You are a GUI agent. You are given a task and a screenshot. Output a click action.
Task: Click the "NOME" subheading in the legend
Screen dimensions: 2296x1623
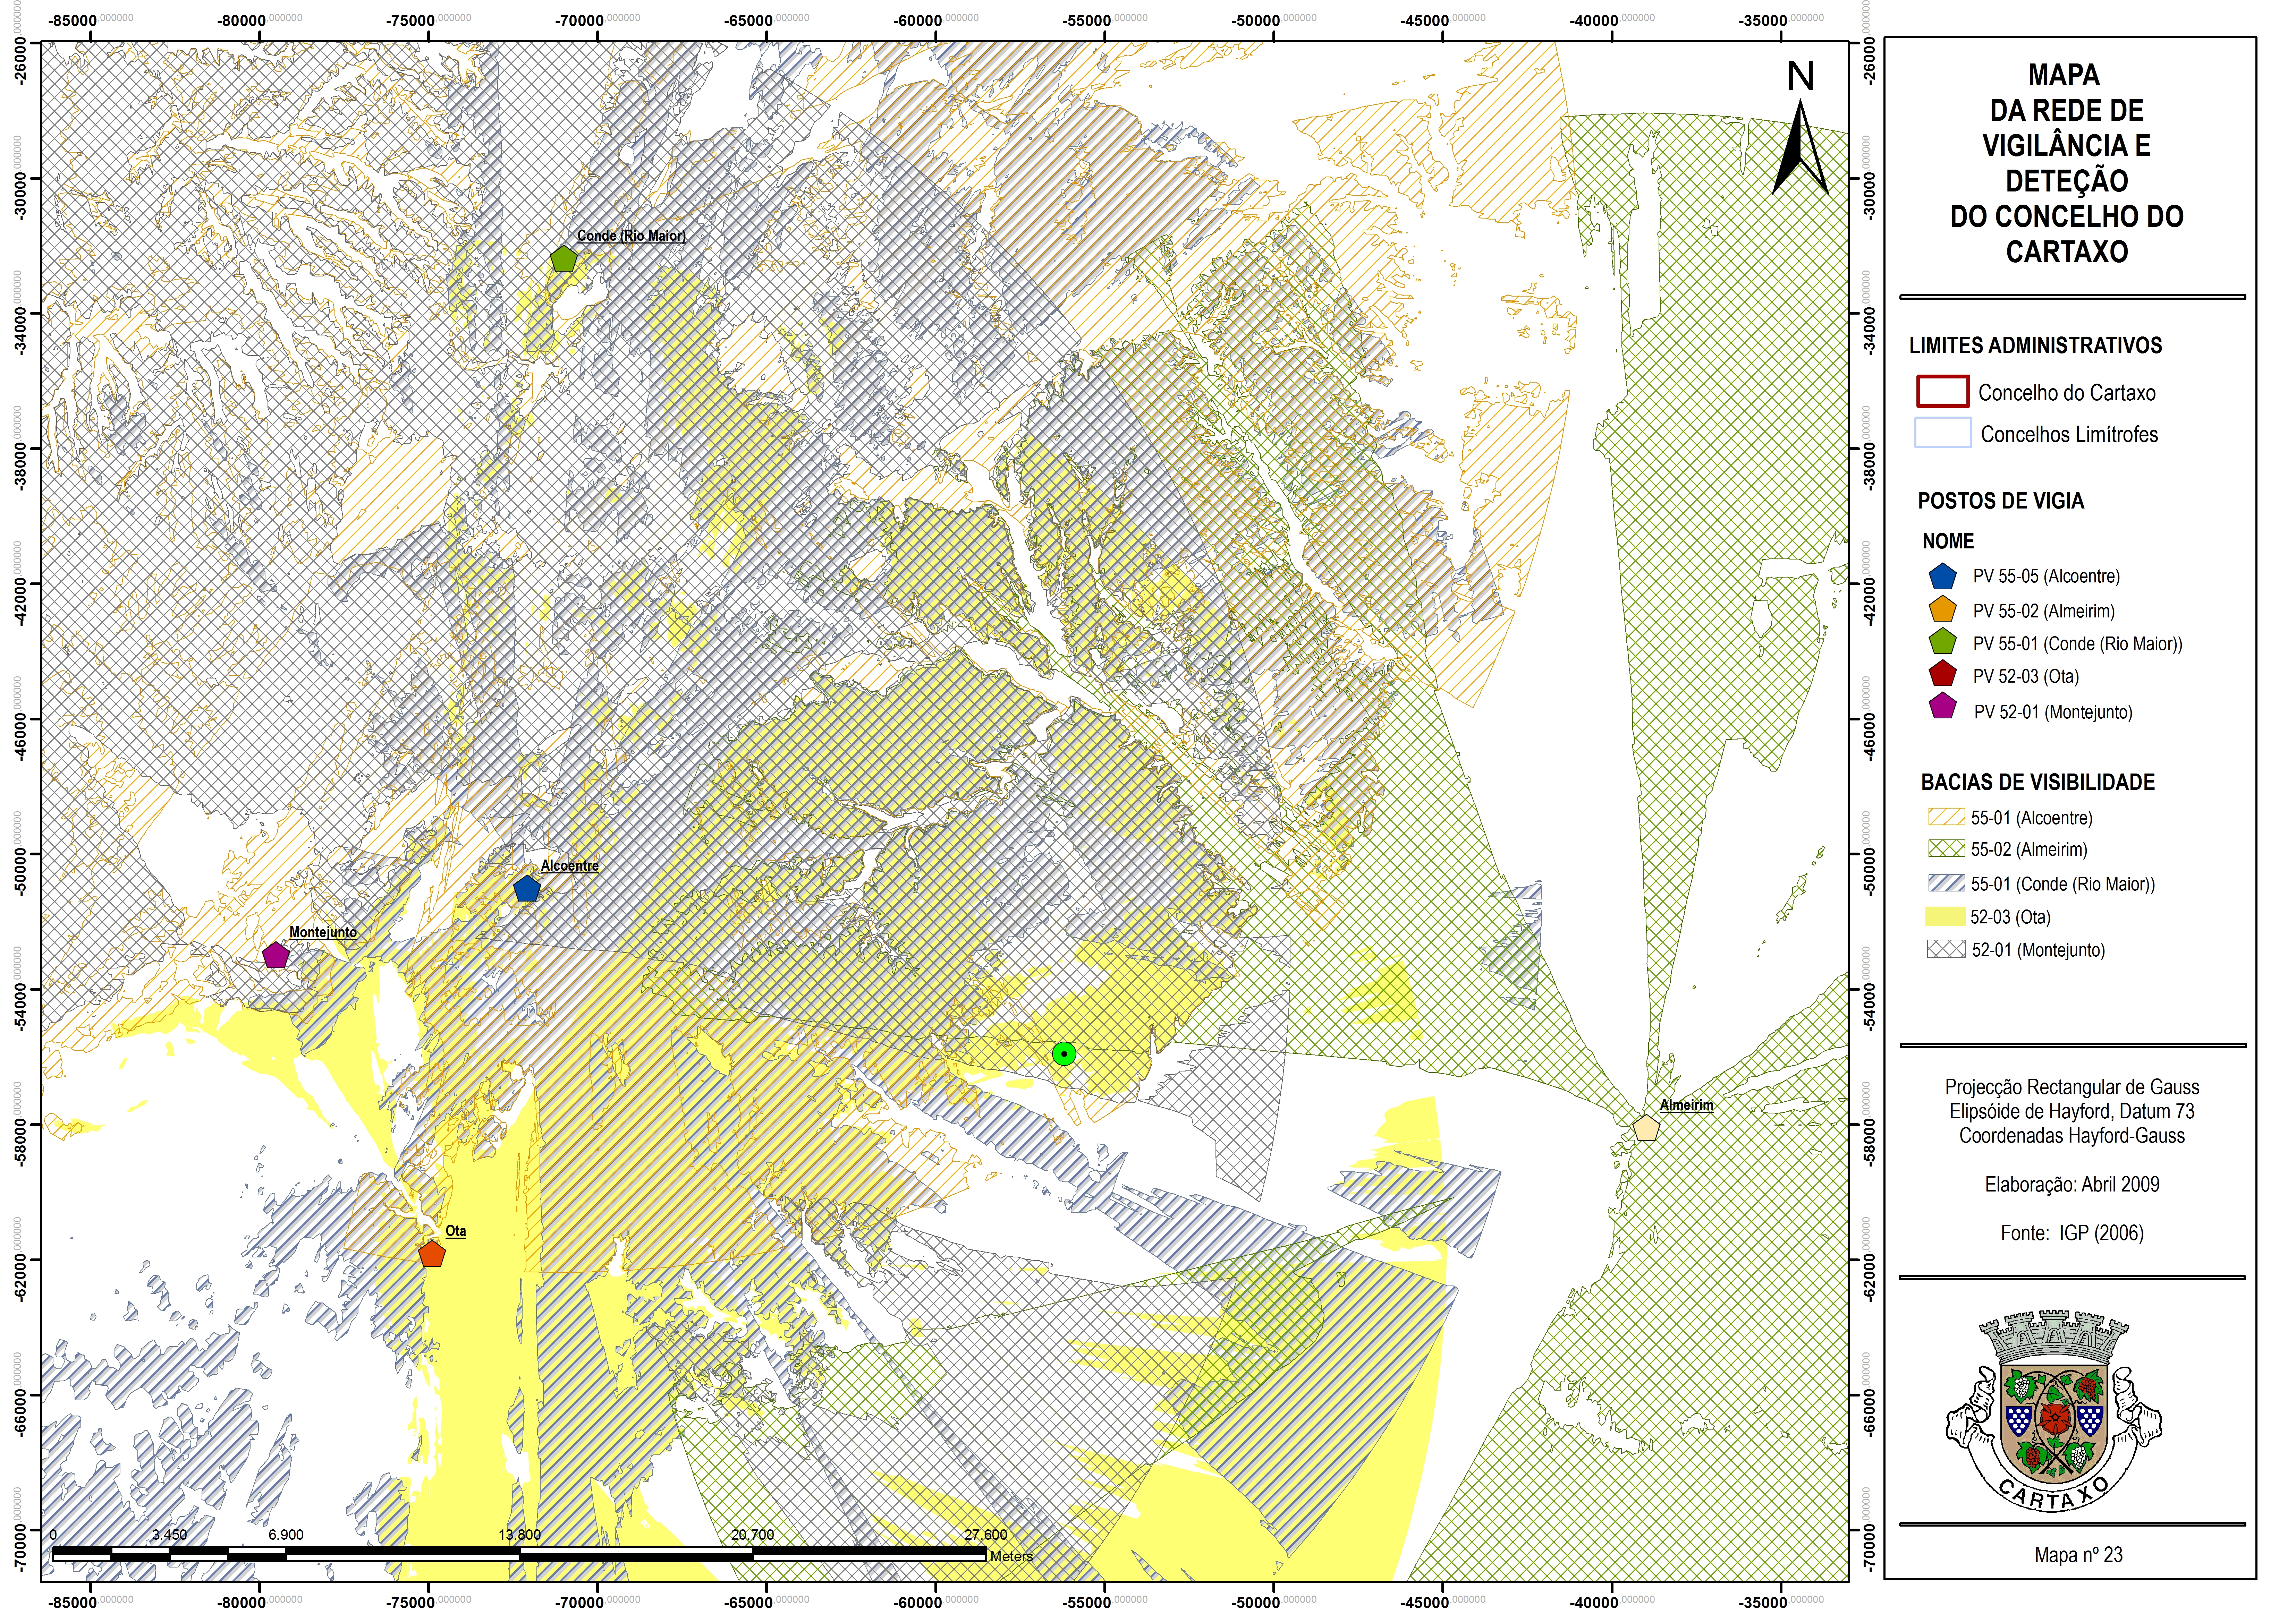click(1948, 542)
